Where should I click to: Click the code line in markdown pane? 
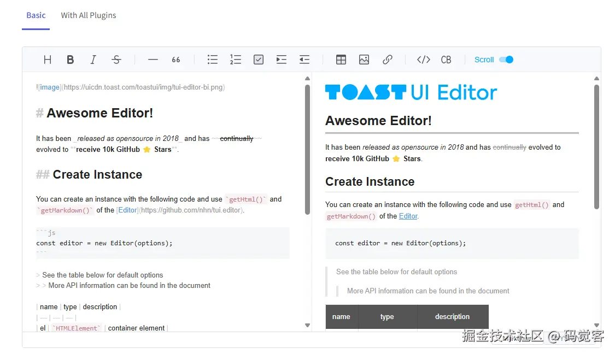[x=104, y=243]
